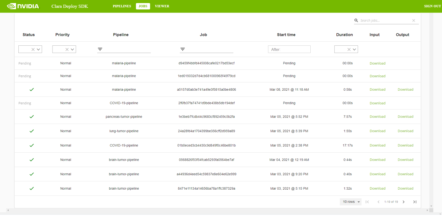Clear the Priority filter X icon

click(67, 49)
